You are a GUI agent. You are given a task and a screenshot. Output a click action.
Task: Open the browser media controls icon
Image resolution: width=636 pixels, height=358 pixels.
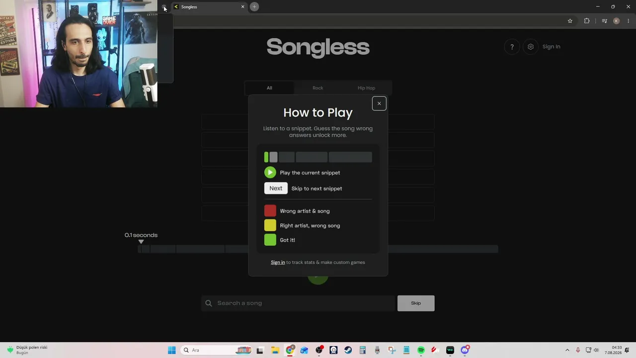pyautogui.click(x=604, y=21)
